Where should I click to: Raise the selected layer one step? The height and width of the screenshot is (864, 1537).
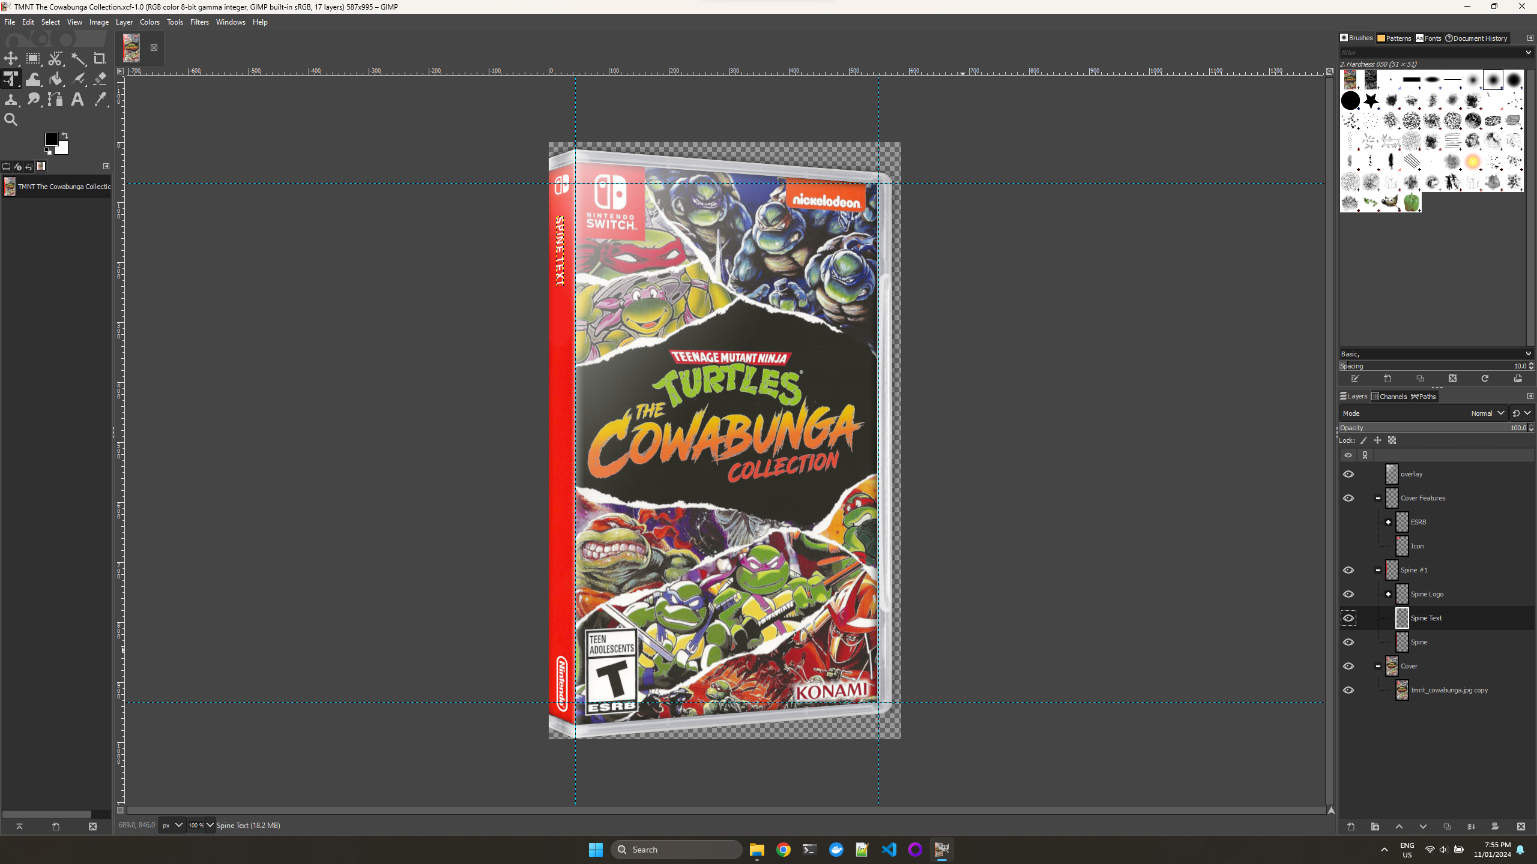coord(1399,827)
